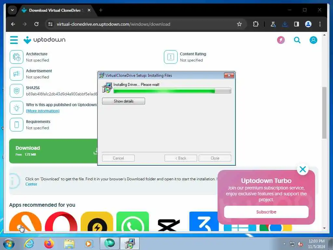Viewport: 333px width, 250px height.
Task: Click the SHA256 hash value text
Action: click(61, 94)
